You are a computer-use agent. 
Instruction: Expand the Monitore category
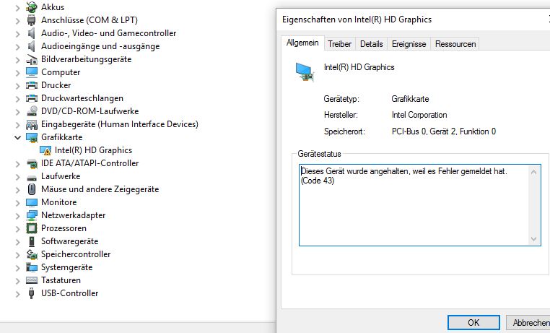coord(17,202)
